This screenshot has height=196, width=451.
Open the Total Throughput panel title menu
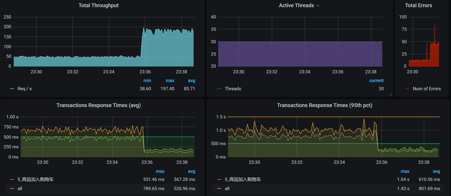click(98, 6)
